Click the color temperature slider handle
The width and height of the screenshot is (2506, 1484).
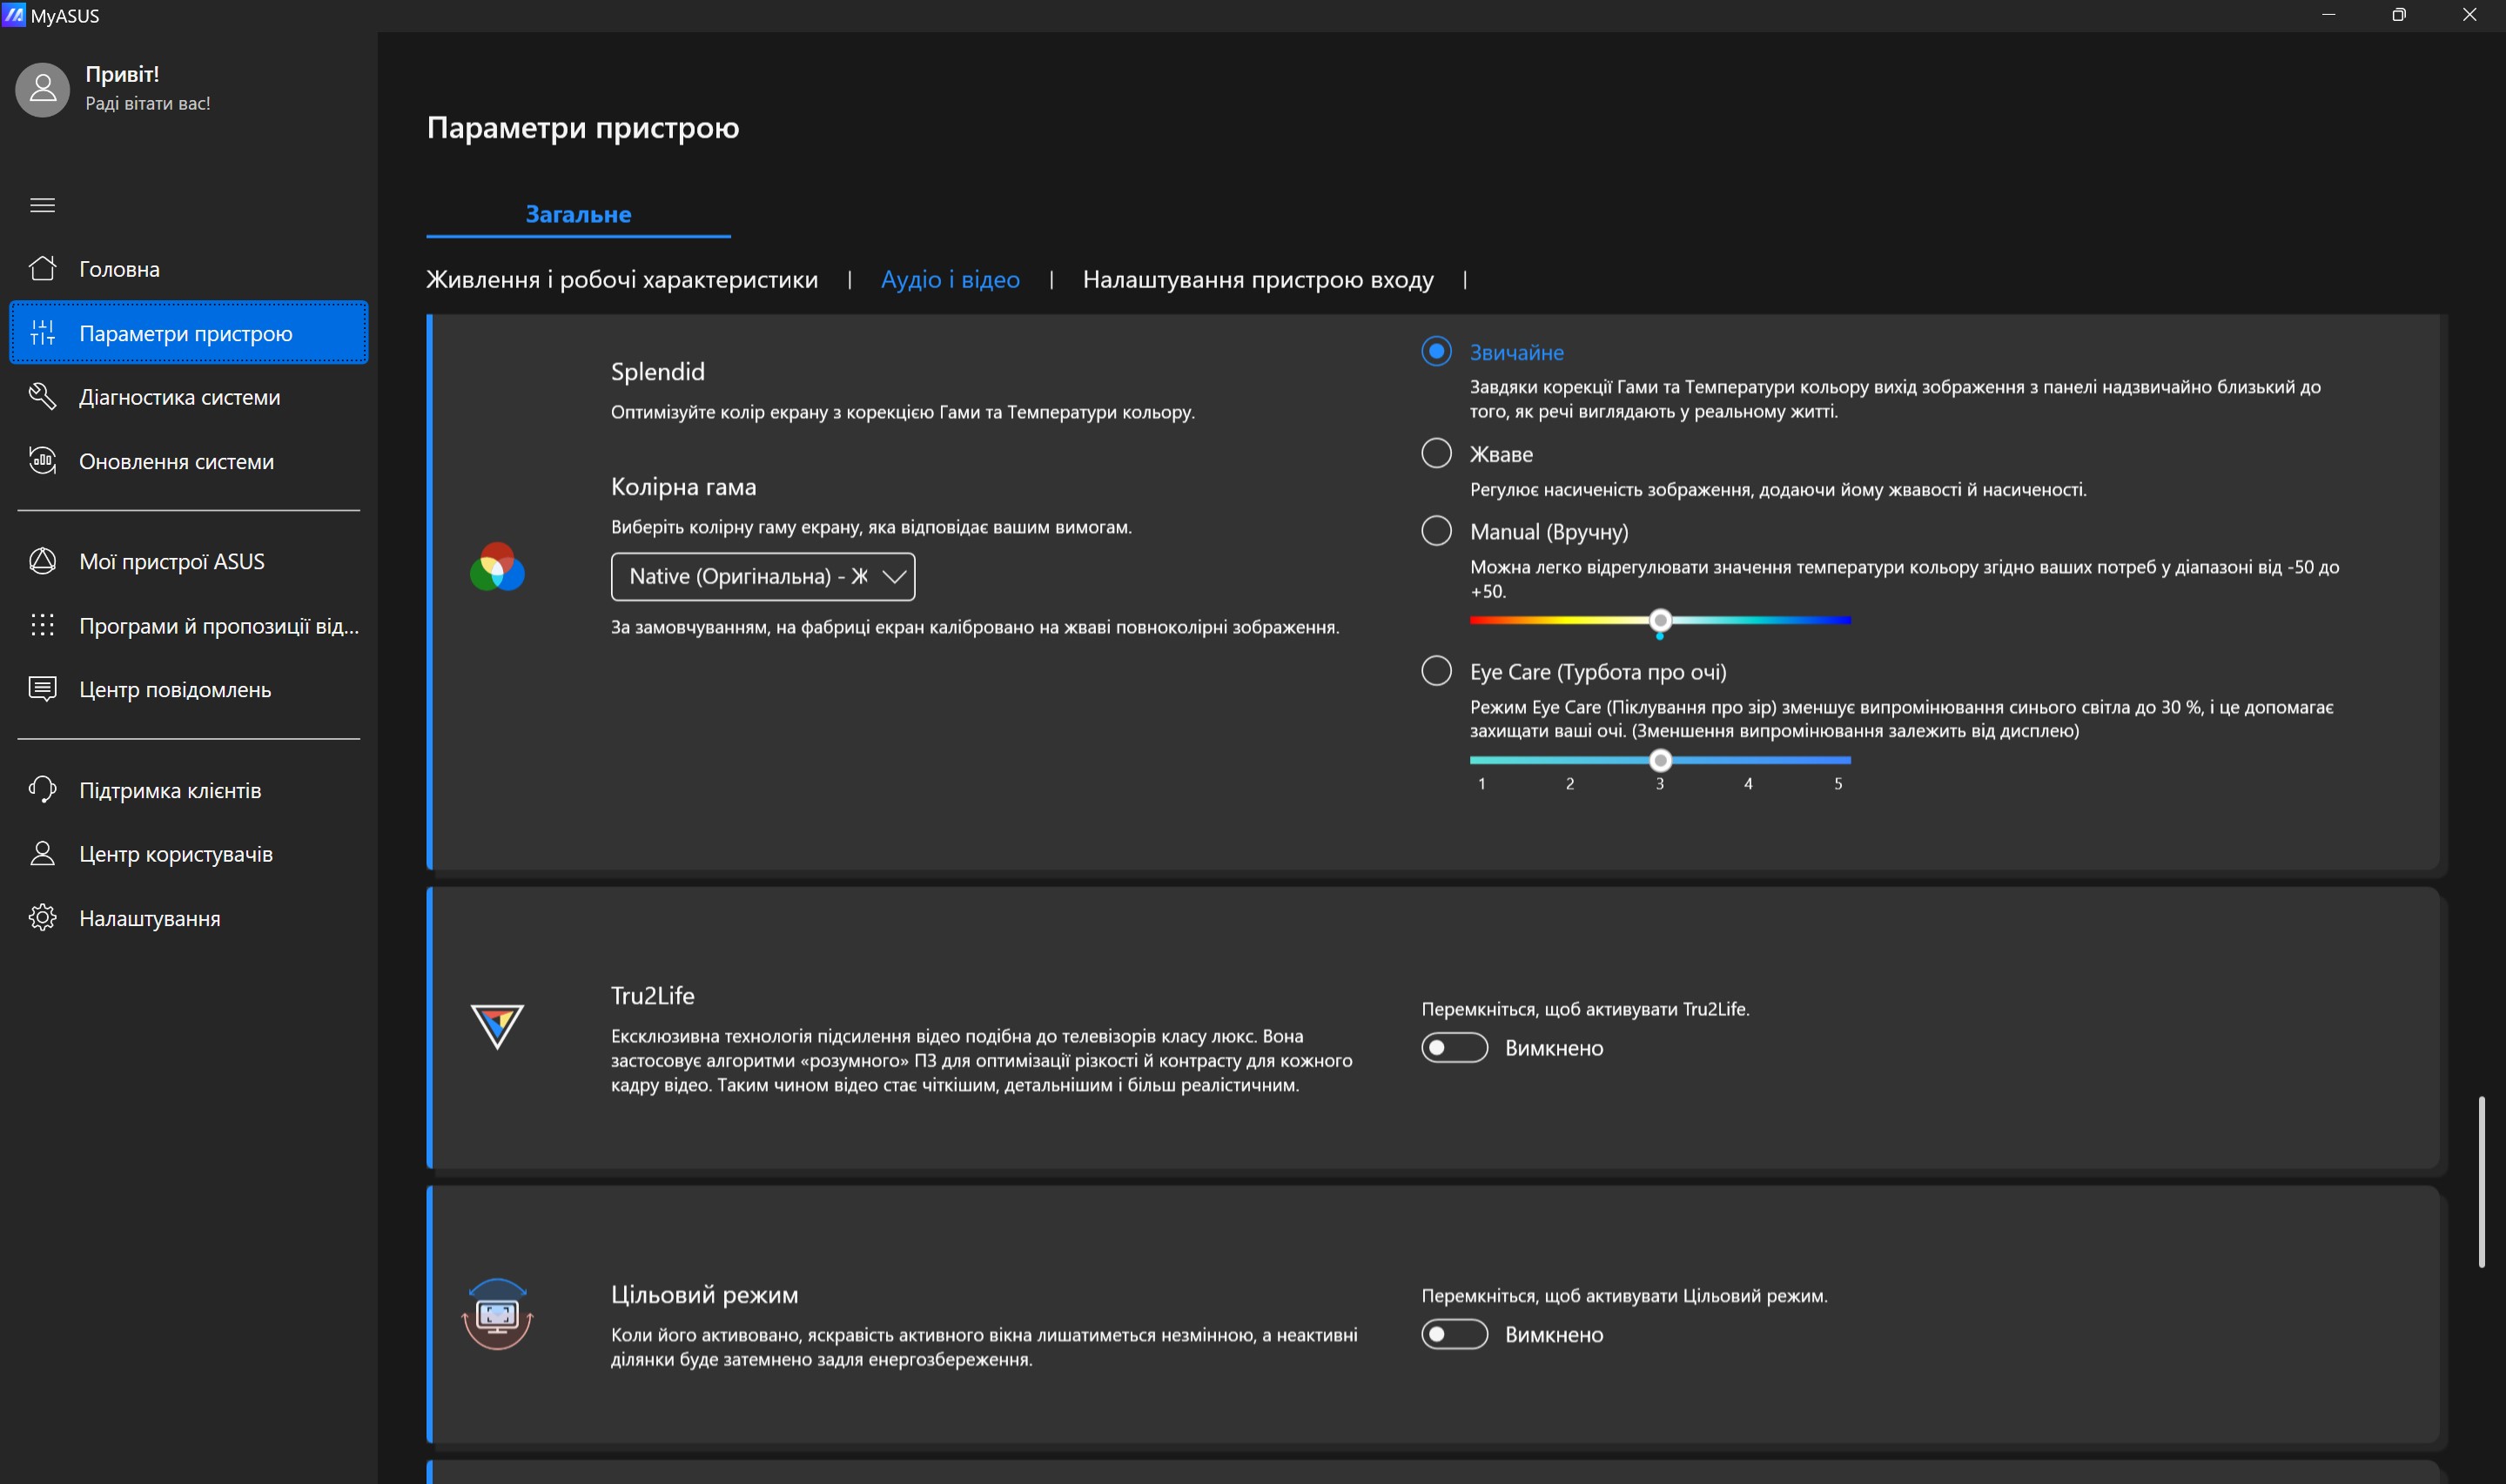(x=1660, y=621)
